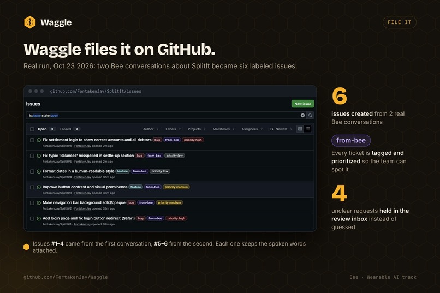Click the green New issue button

[302, 104]
